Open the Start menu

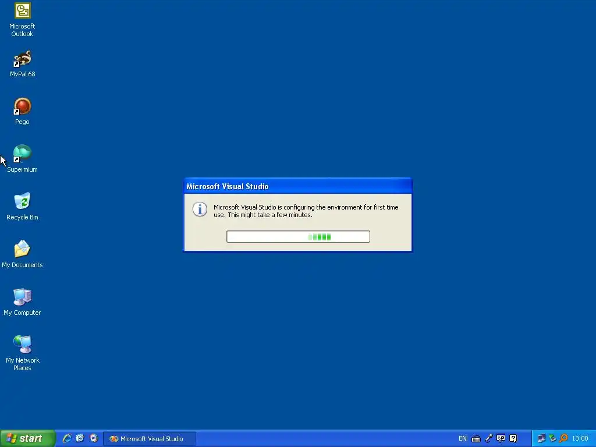click(27, 439)
